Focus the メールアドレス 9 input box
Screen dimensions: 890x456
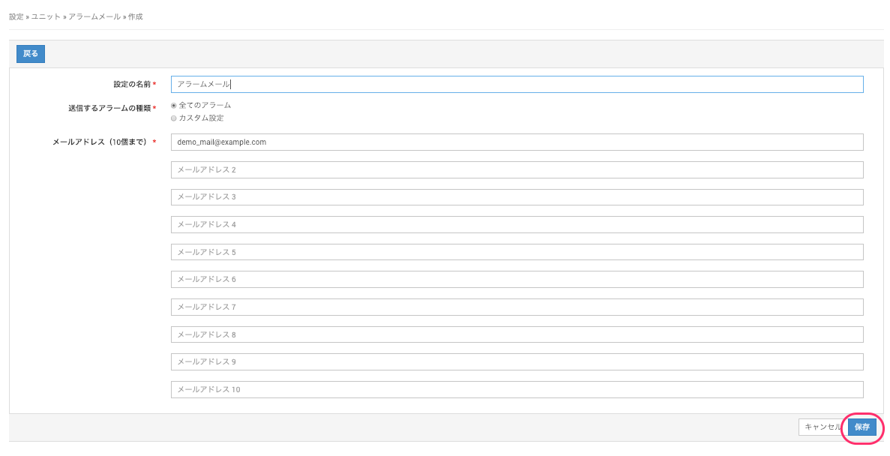517,362
